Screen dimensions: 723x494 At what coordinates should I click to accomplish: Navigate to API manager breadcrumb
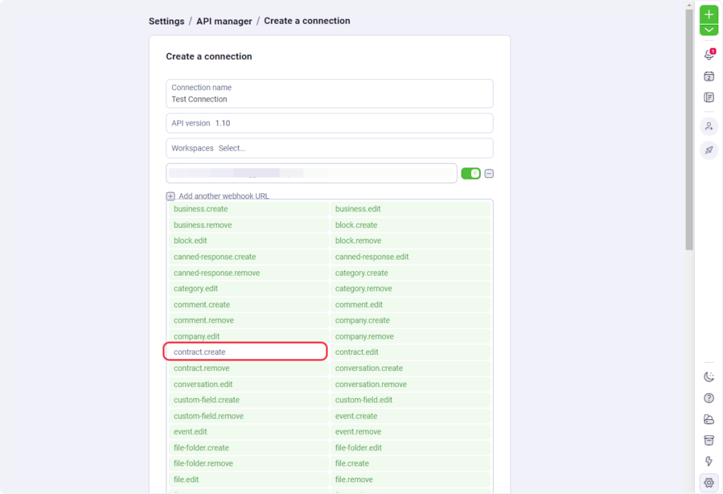224,21
